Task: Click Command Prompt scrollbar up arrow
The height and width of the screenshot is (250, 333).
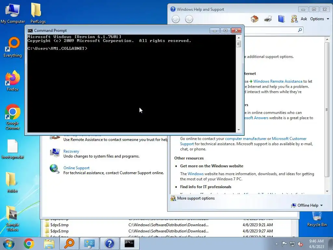Action: pos(238,38)
